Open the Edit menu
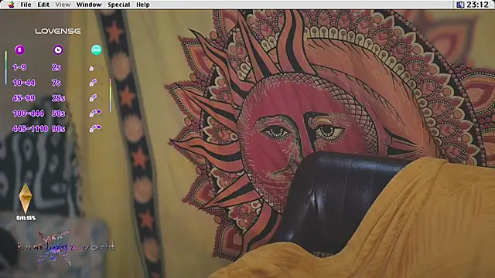This screenshot has width=495, height=278. (43, 5)
